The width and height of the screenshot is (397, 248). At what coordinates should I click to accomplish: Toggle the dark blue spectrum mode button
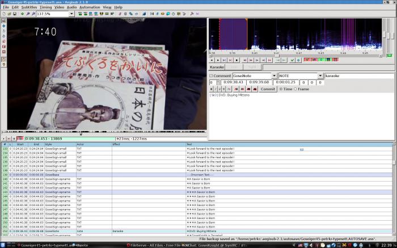[328, 60]
